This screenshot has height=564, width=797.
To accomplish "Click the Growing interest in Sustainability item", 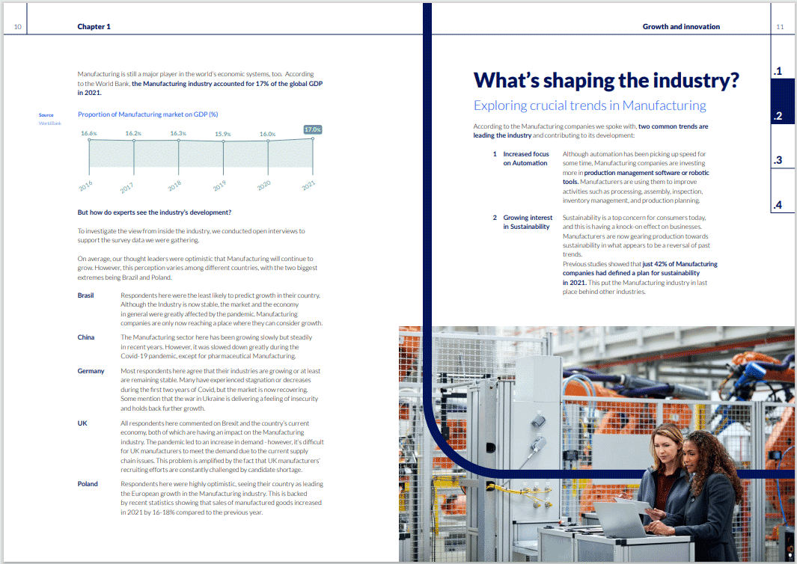I will (526, 222).
